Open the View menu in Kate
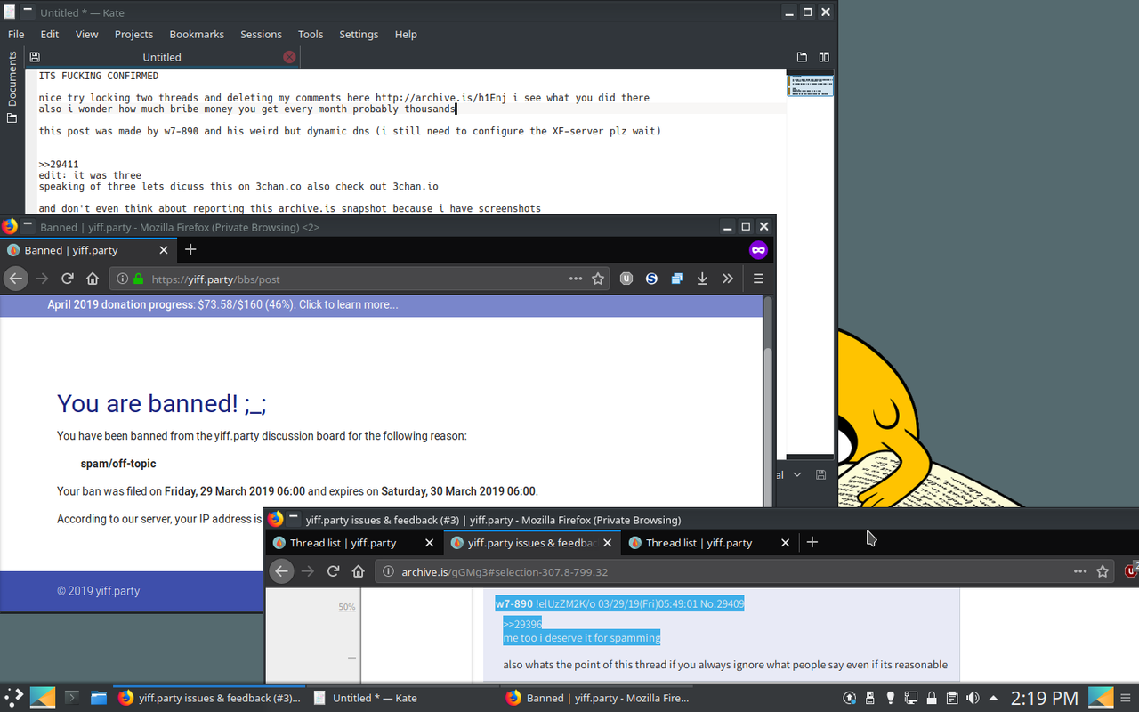Screen dimensions: 1139x712 (x=87, y=34)
